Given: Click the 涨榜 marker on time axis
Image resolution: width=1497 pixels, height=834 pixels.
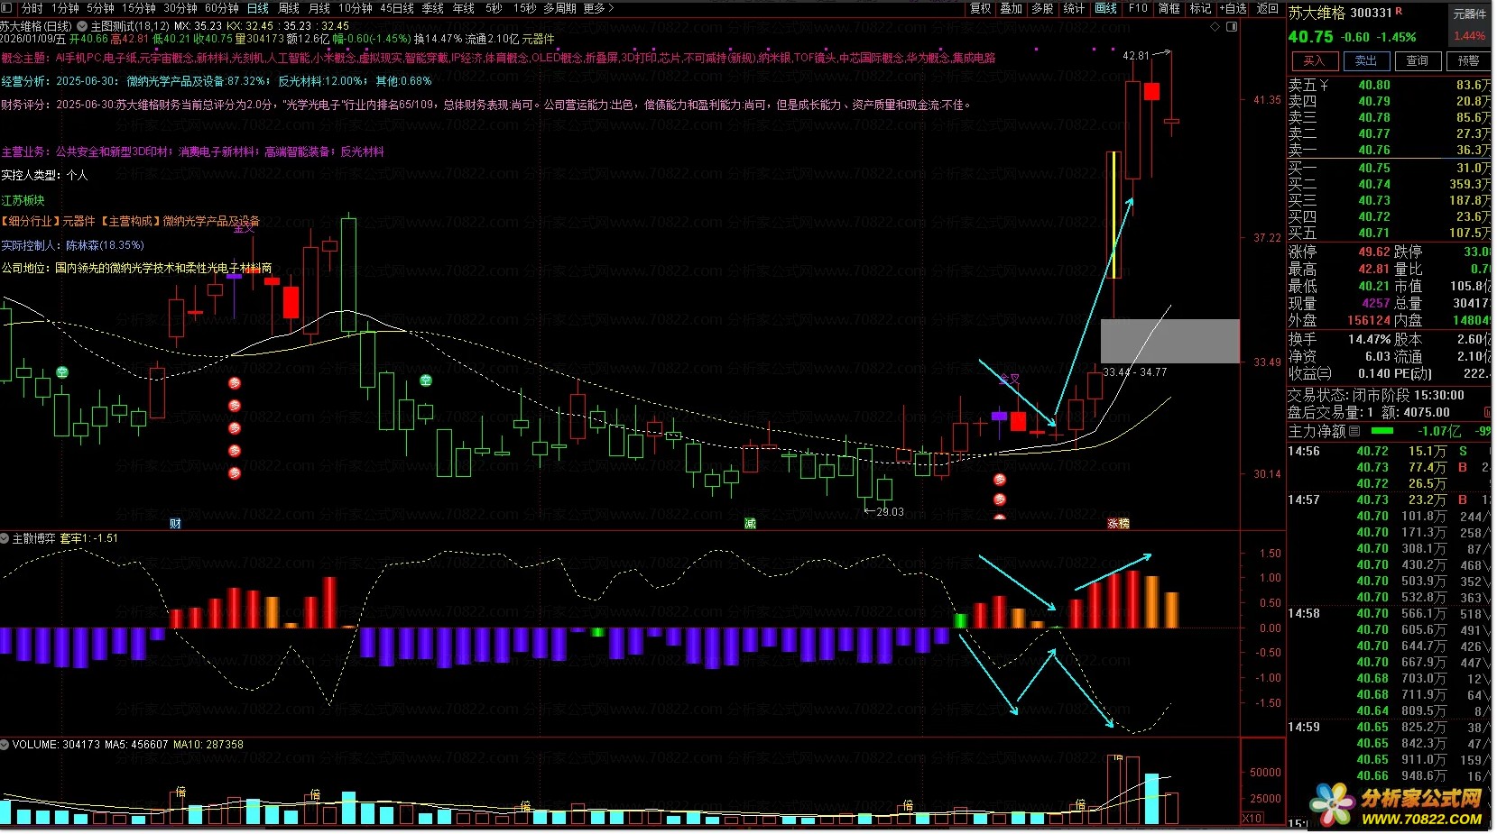Looking at the screenshot, I should point(1118,523).
